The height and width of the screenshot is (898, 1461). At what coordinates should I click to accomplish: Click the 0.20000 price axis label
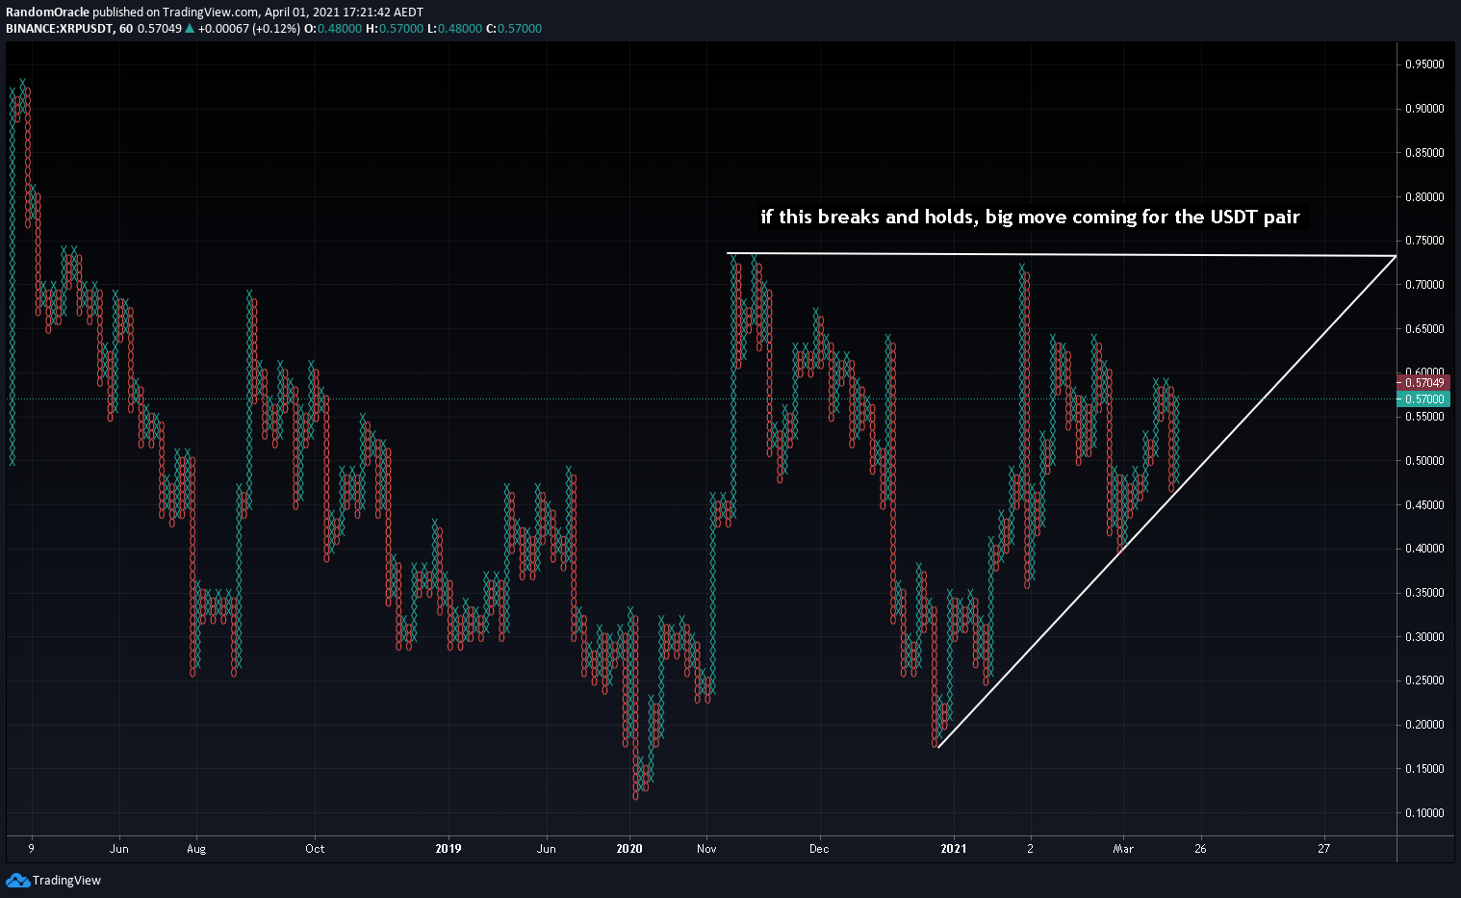point(1423,725)
